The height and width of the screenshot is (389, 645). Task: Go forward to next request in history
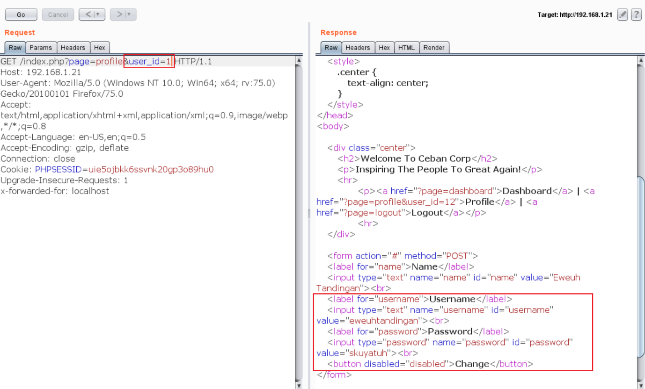tap(119, 14)
